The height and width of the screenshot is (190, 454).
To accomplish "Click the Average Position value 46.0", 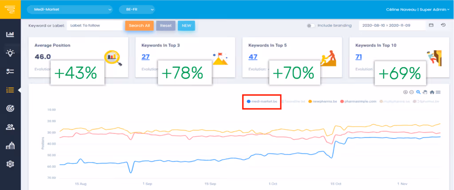I will tap(43, 56).
